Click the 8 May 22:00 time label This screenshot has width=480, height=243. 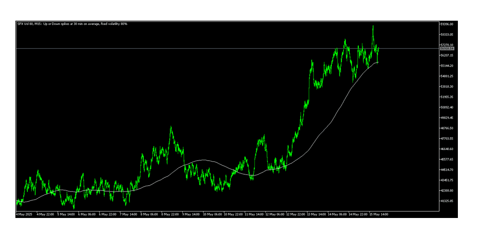pyautogui.click(x=170, y=215)
